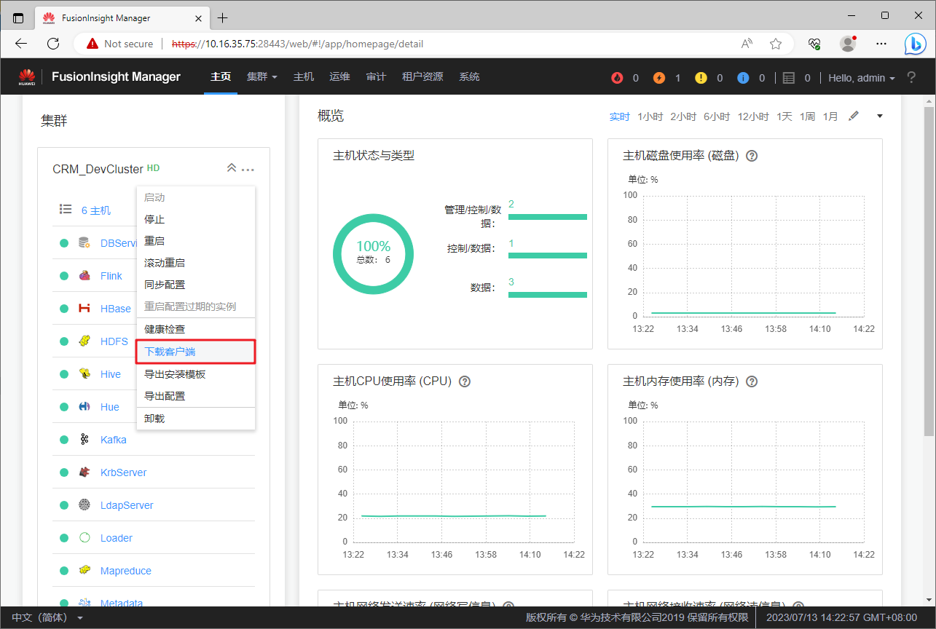936x629 pixels.
Task: Click the Loader service icon
Action: 84,538
